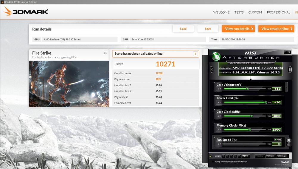Screen dimensions: 298x169
Task: Reset Afterburner settings
Action: pos(270,156)
